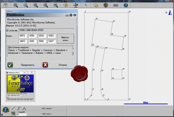Click the 'ID устр-ва' device ID field
The height and width of the screenshot is (117, 174).
(46, 30)
